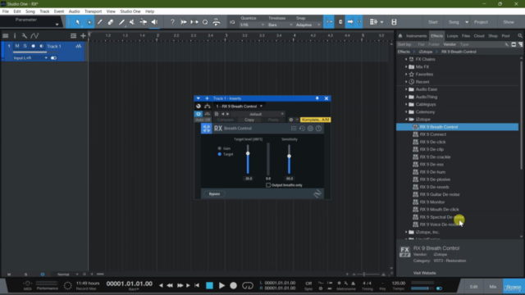Enable Output breaths only checkbox
This screenshot has height=295, width=525.
coord(268,185)
